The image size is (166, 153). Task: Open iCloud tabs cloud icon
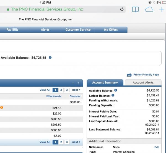149,9
